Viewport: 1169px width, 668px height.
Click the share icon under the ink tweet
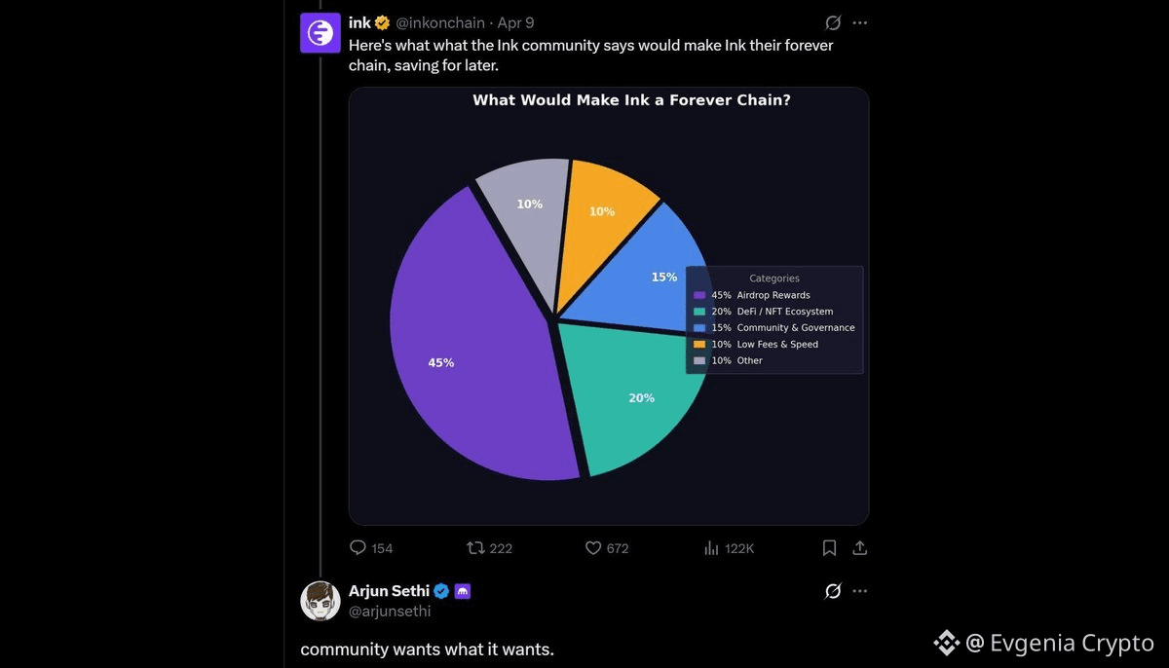coord(859,548)
